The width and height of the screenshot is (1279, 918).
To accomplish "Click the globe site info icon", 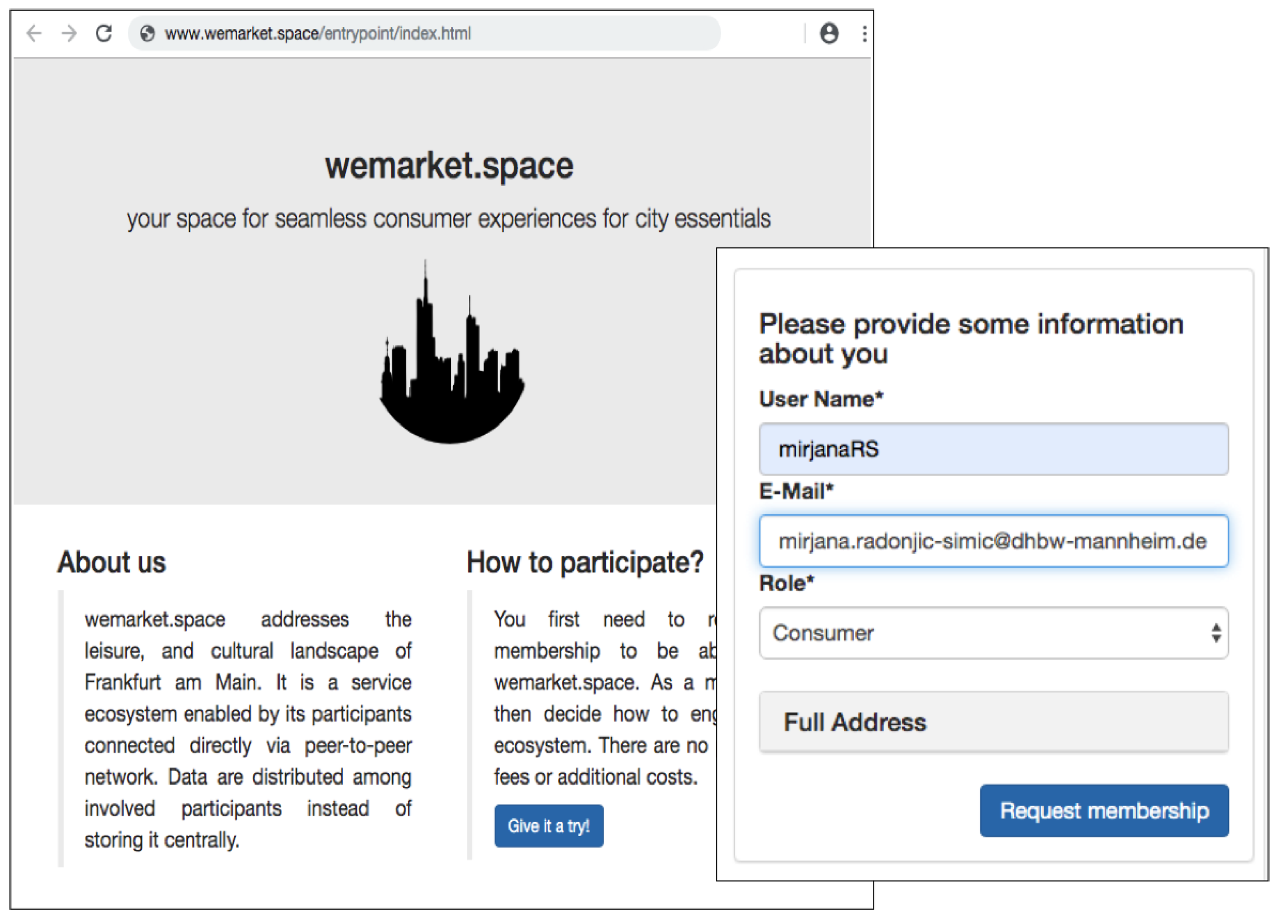I will (147, 33).
